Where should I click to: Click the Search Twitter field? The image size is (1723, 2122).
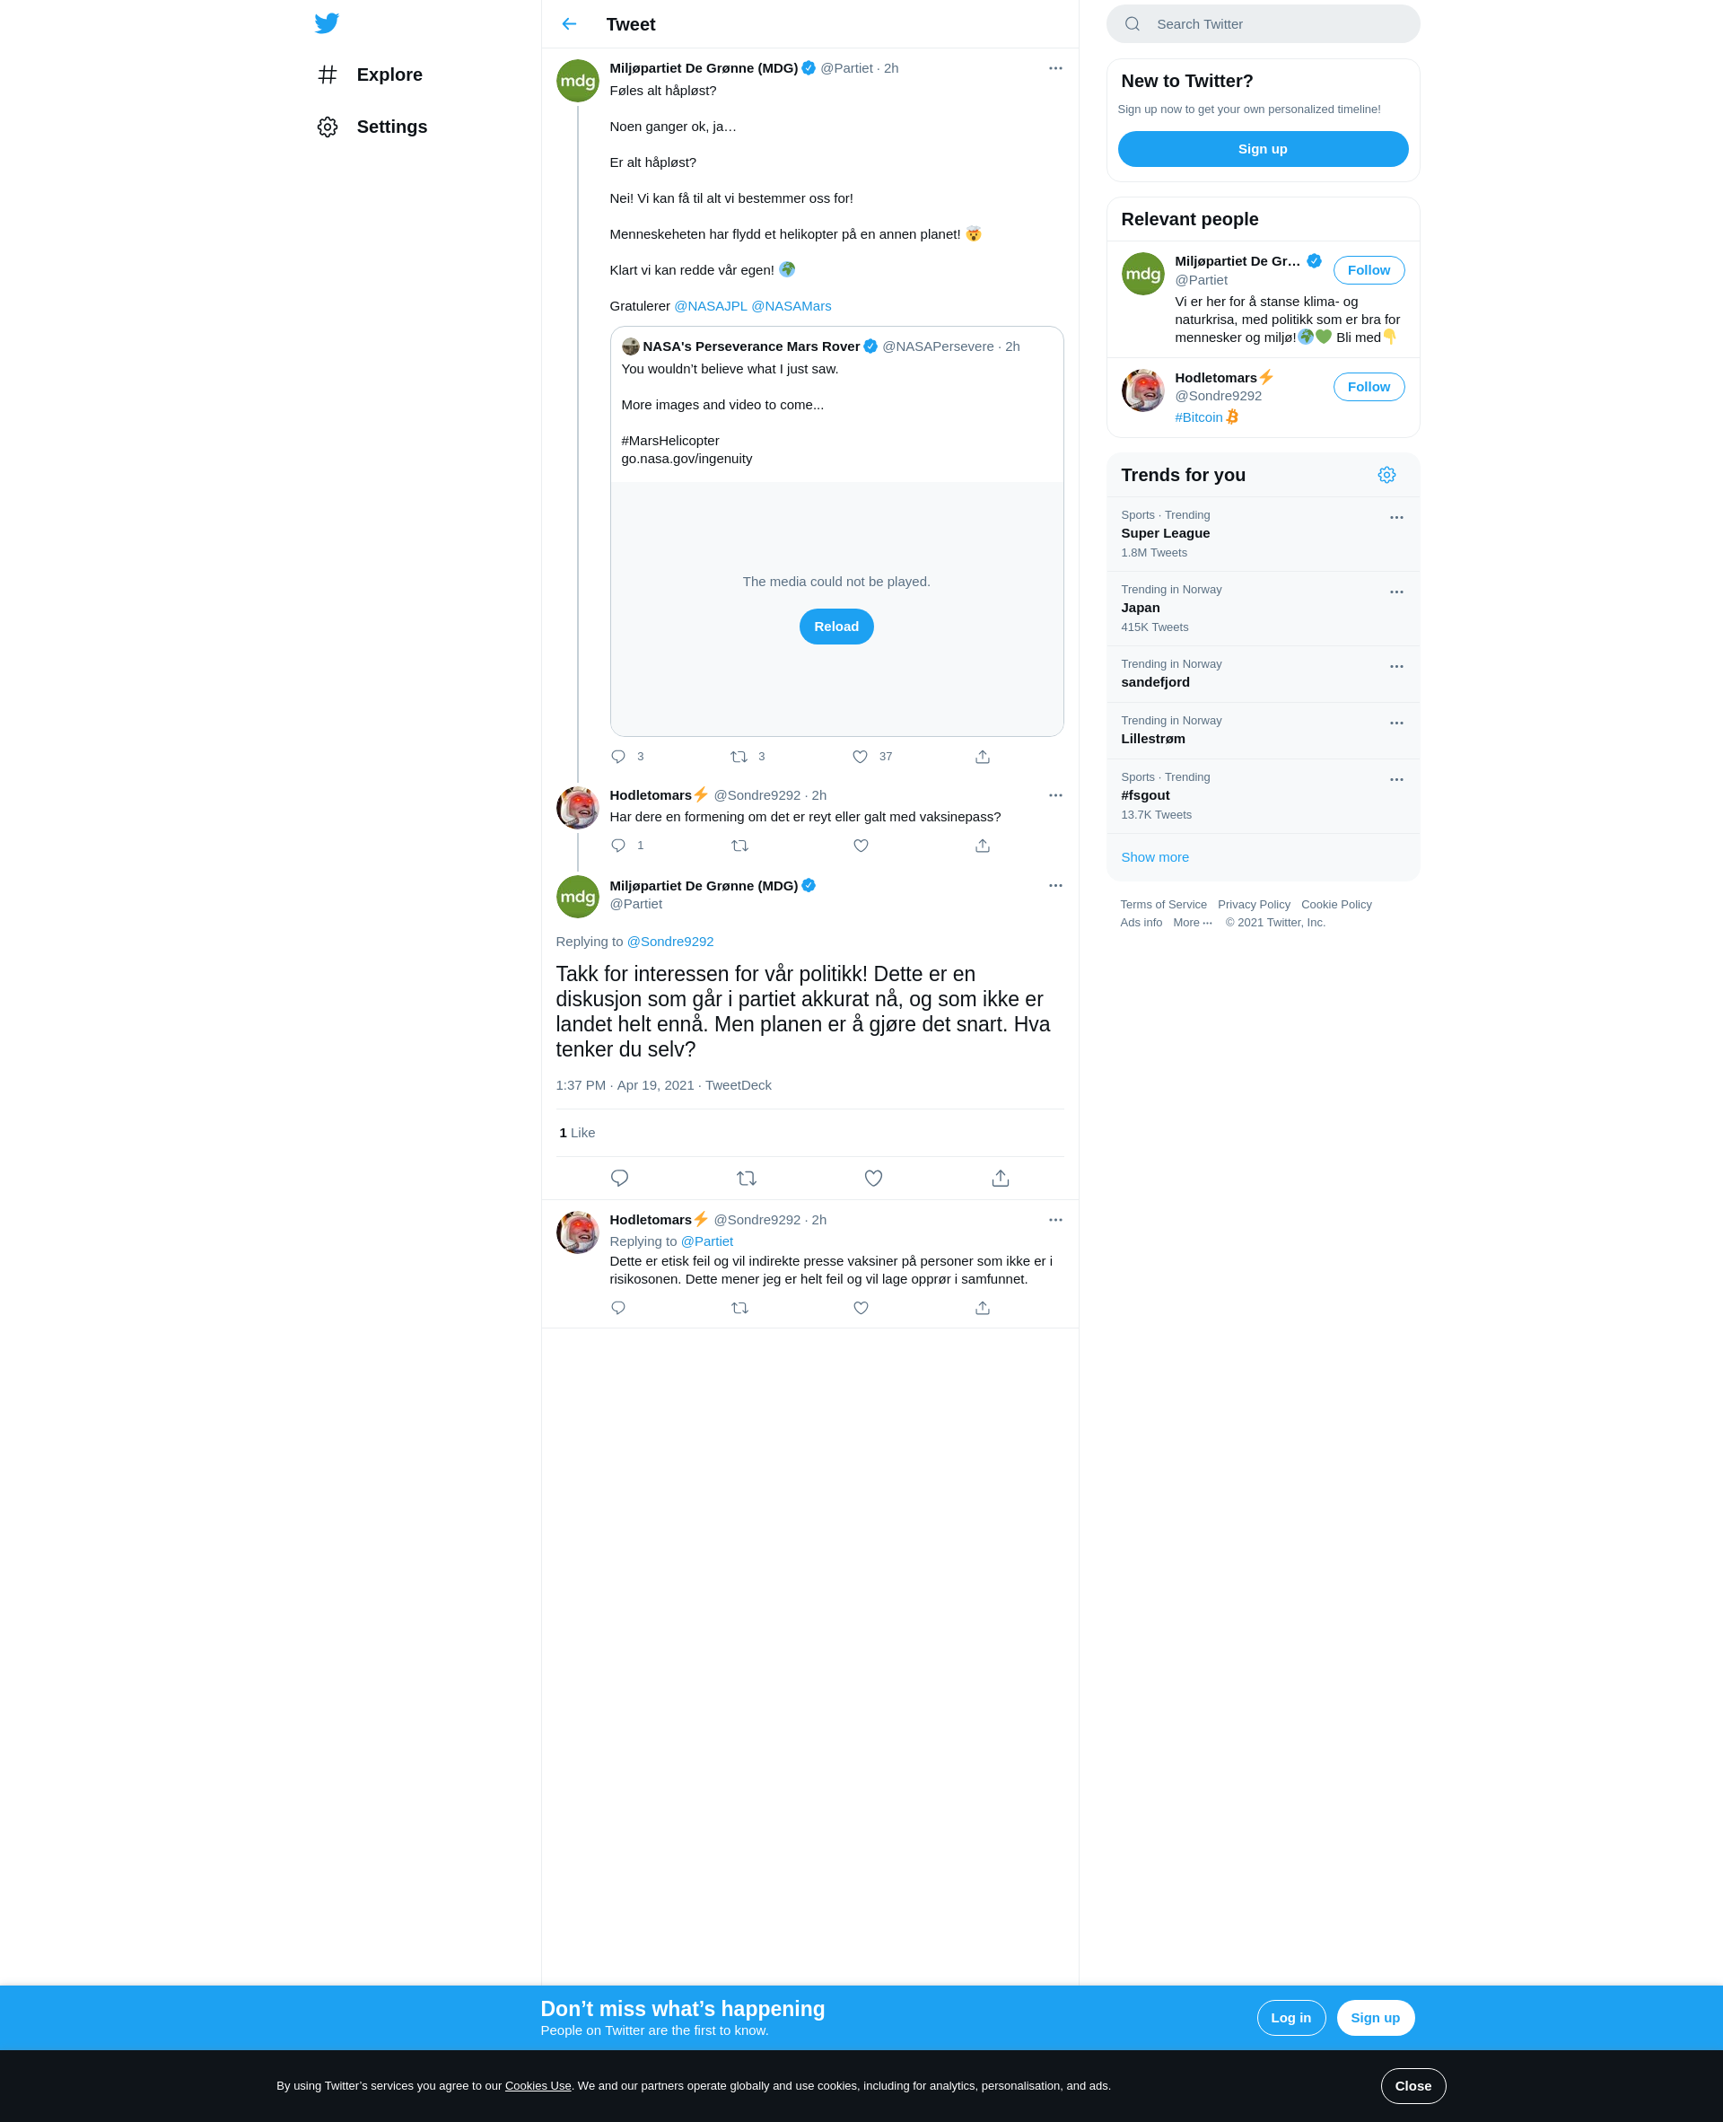click(1263, 24)
